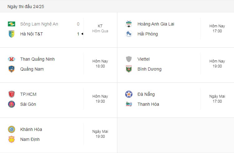Open the Viettel vs Bình Dương 19:00 match
Image resolution: width=234 pixels, height=153 pixels.
point(175,65)
